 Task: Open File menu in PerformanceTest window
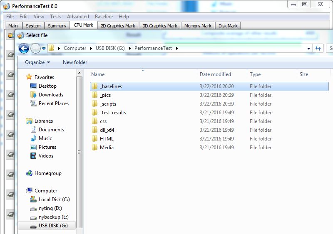[x=10, y=17]
